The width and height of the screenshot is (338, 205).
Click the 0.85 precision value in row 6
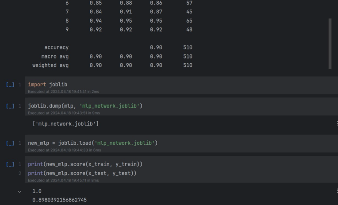point(96,3)
